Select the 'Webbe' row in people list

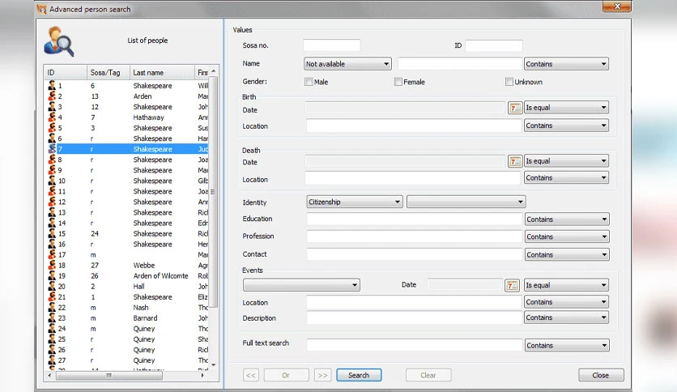[127, 265]
